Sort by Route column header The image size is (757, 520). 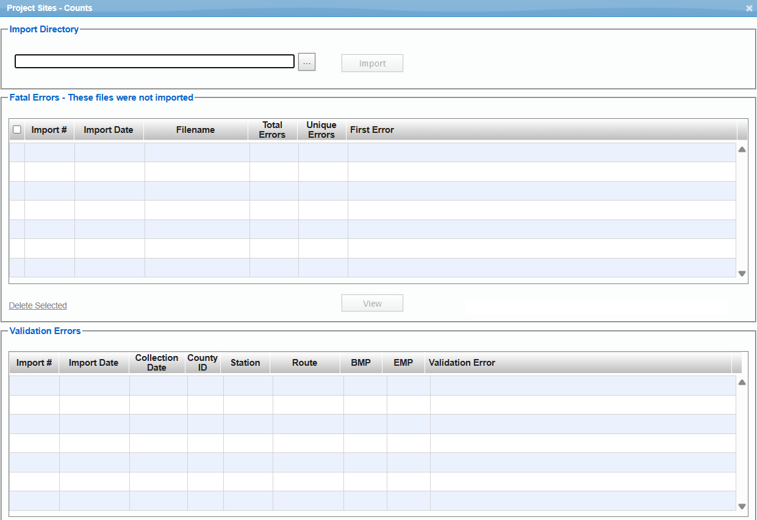(x=305, y=363)
